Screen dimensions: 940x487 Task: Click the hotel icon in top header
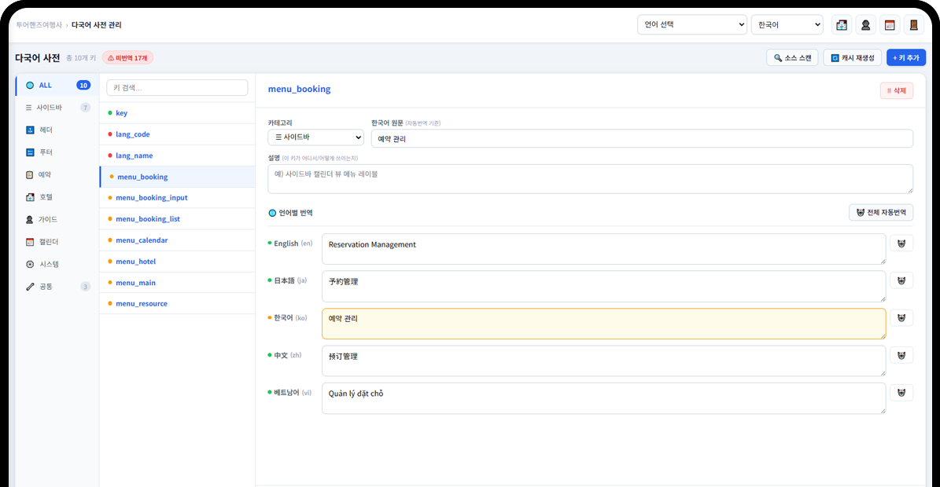(x=842, y=25)
